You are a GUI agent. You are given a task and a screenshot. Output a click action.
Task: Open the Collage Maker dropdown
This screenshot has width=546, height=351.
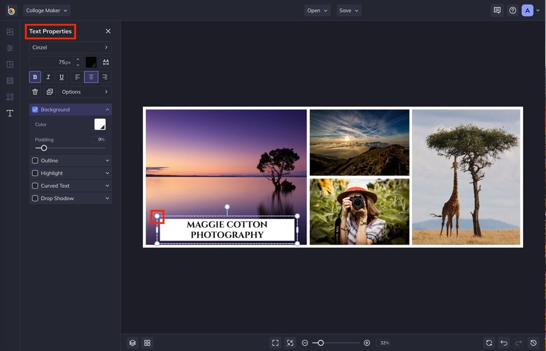pos(47,10)
